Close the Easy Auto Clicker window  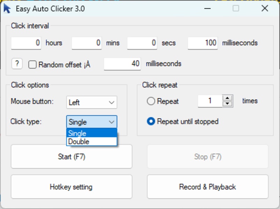(265, 9)
